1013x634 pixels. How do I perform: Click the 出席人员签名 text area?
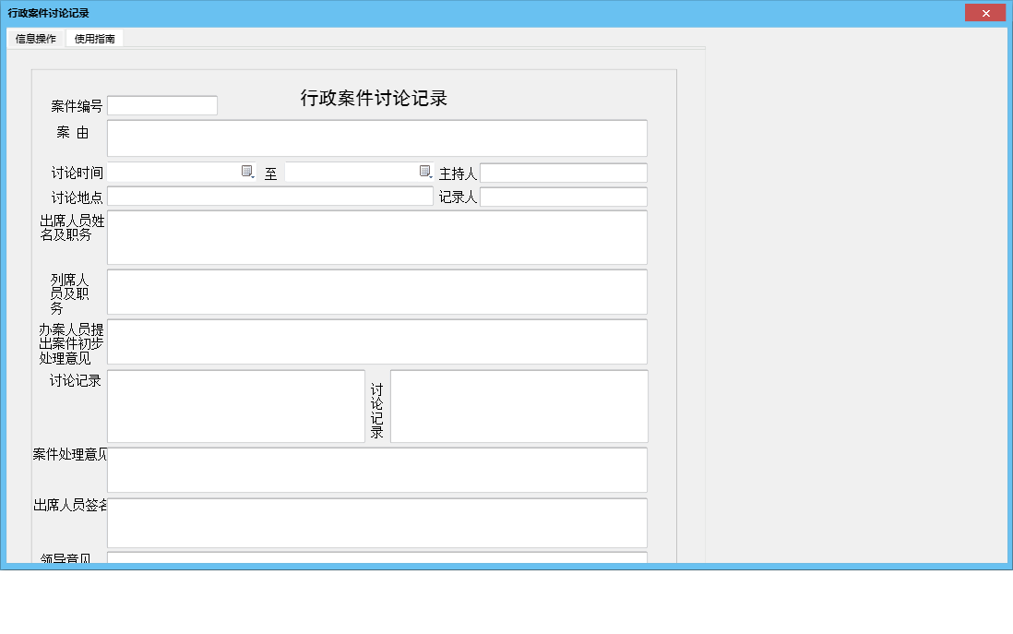coord(377,523)
